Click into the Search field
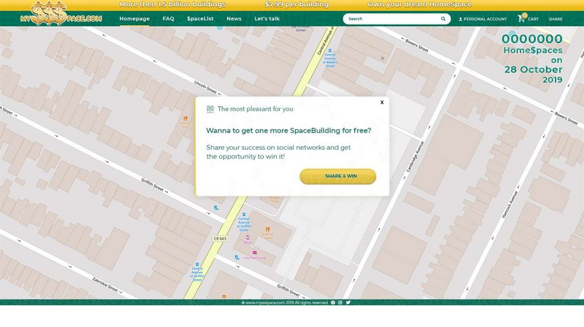 pyautogui.click(x=392, y=19)
